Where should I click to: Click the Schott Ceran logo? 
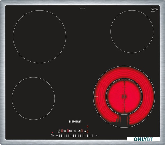154,9
